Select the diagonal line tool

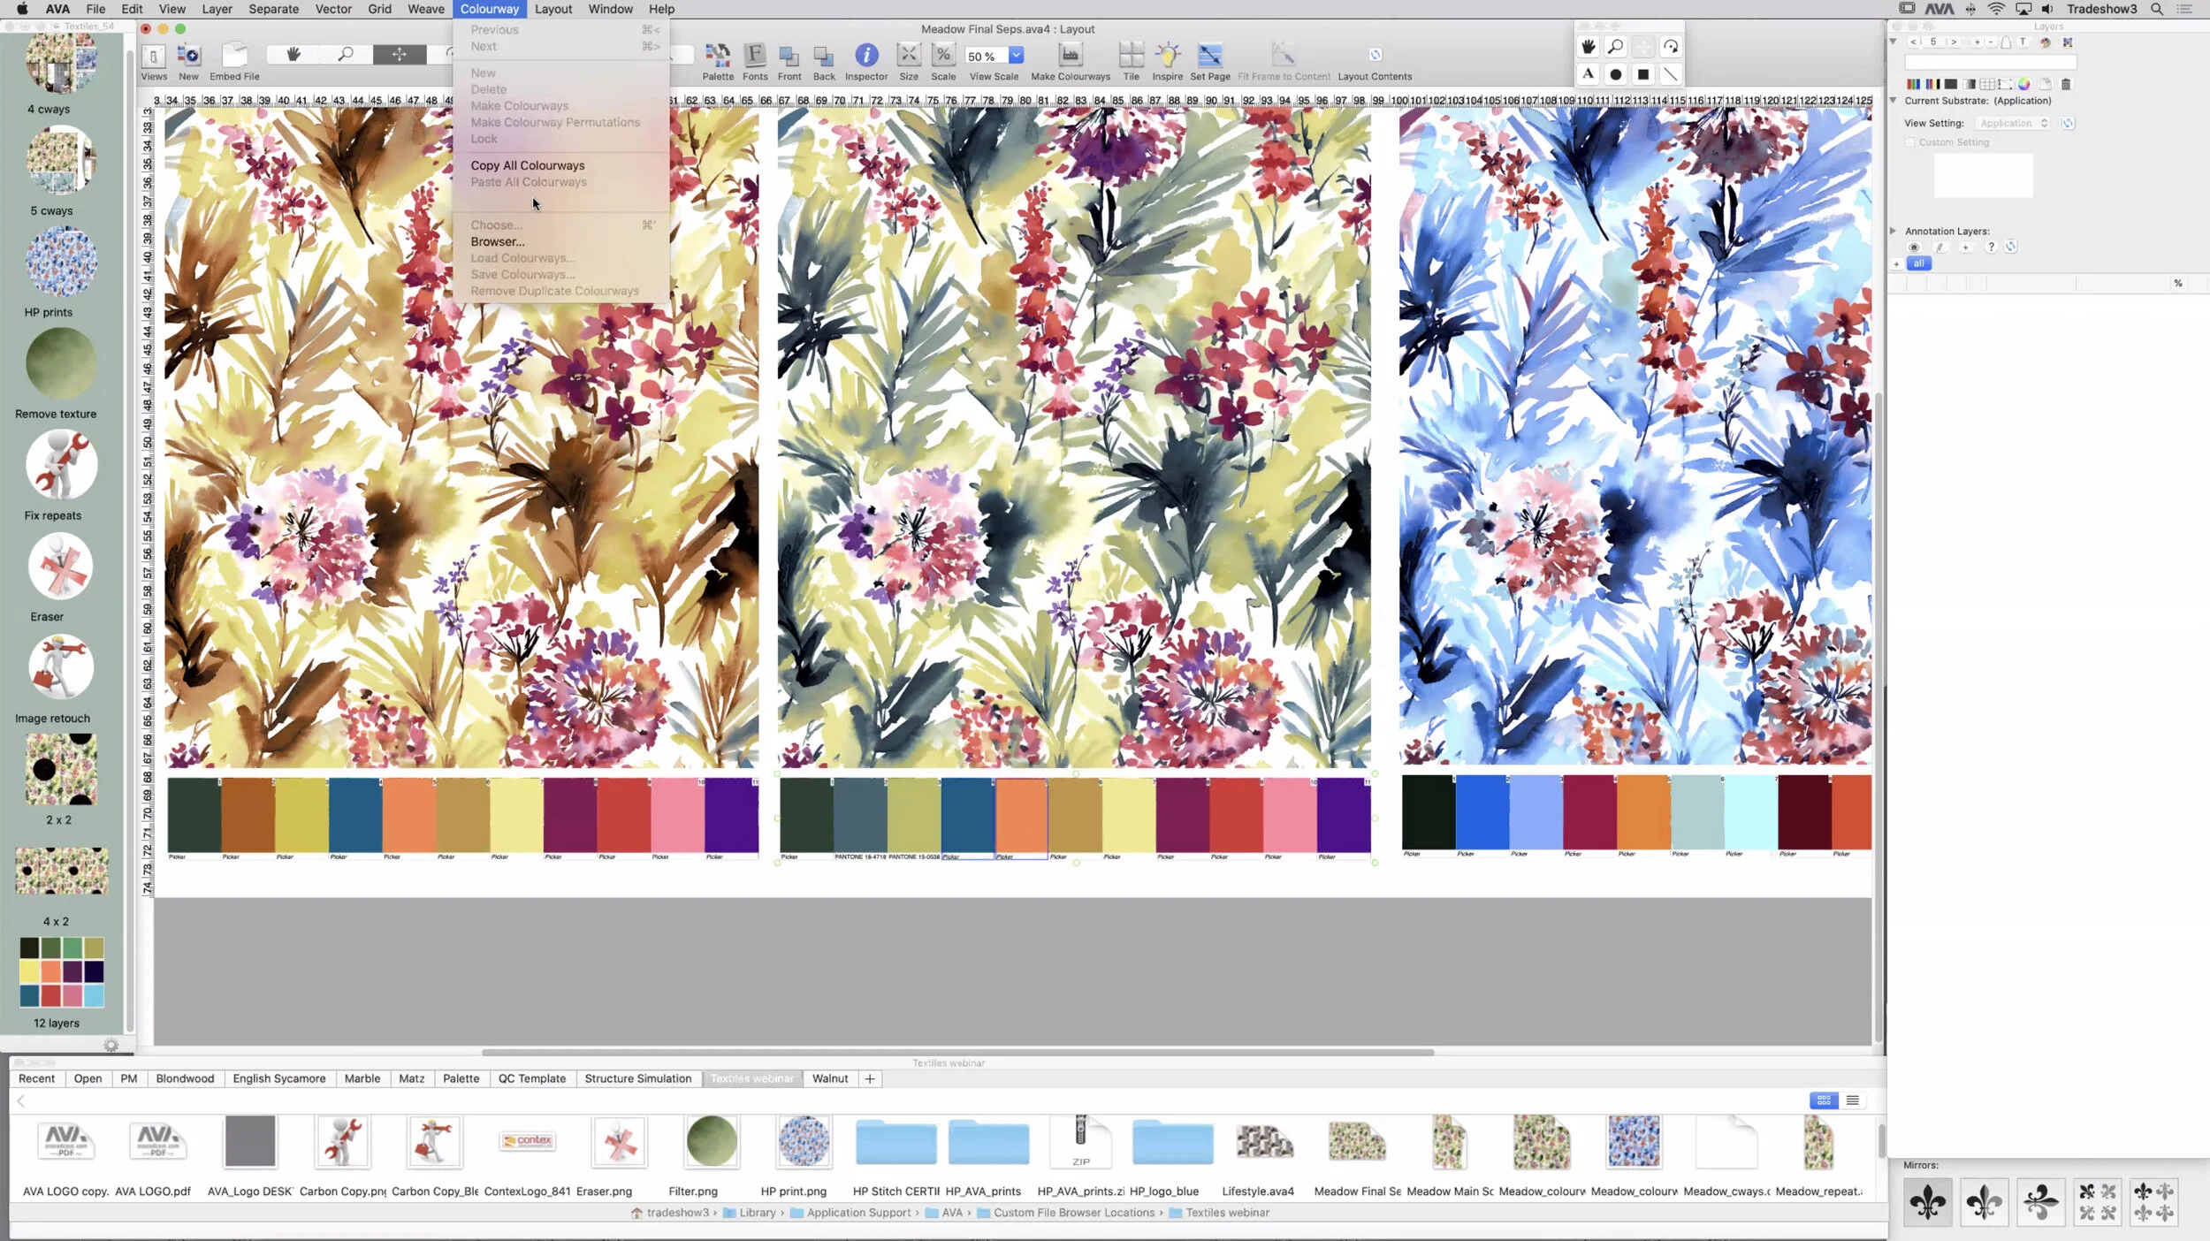tap(1671, 74)
